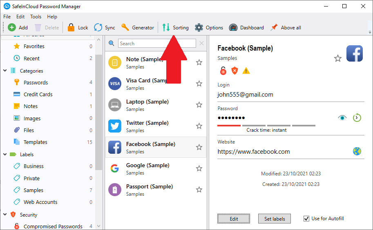Open Options gear in toolbar
Image resolution: width=373 pixels, height=230 pixels.
[209, 28]
